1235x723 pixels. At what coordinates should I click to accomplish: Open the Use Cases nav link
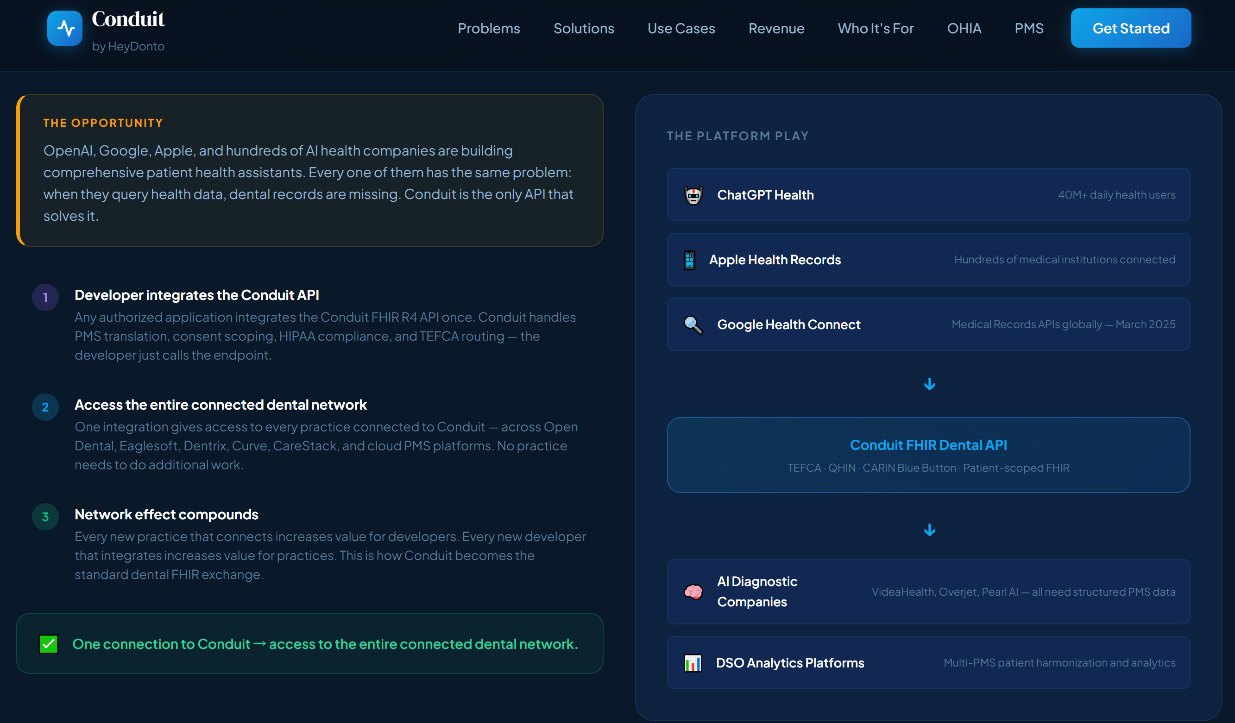(681, 28)
